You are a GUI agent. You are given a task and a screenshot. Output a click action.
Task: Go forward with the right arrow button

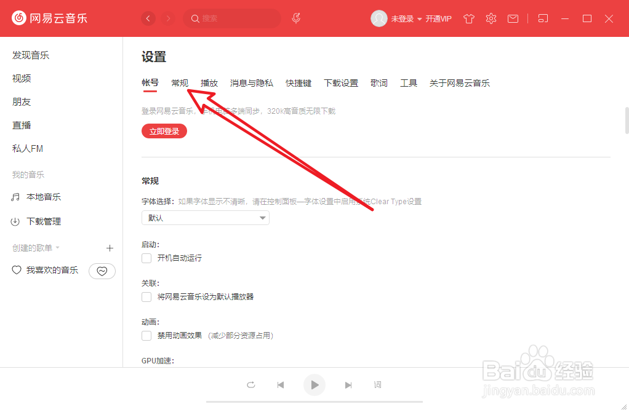coord(168,18)
